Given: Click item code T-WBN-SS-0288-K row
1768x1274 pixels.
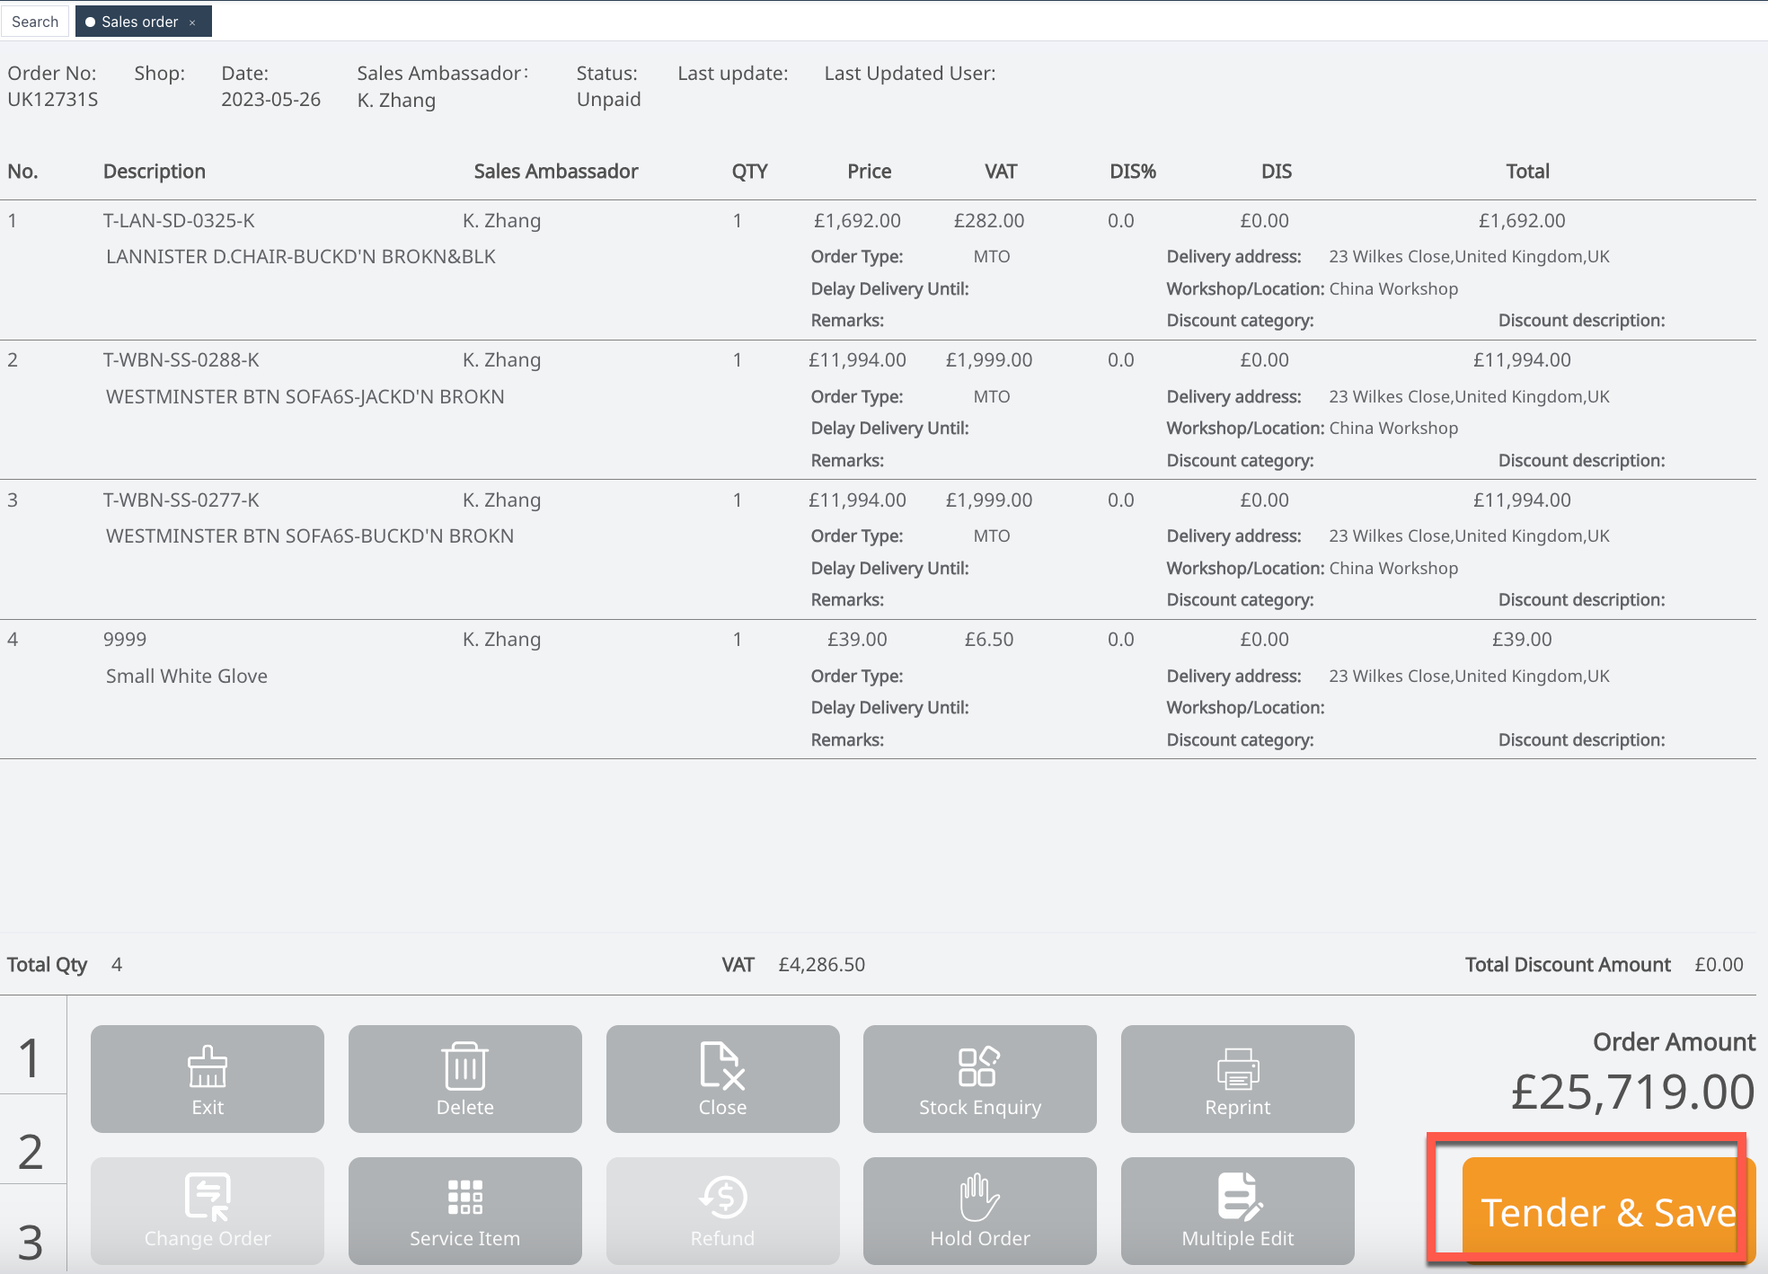Looking at the screenshot, I should [181, 360].
